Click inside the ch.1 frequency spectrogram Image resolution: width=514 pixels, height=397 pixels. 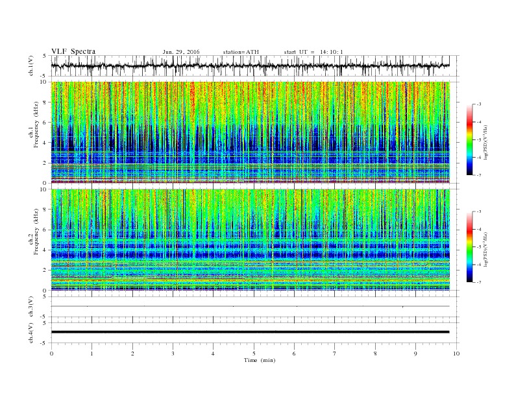click(x=250, y=132)
